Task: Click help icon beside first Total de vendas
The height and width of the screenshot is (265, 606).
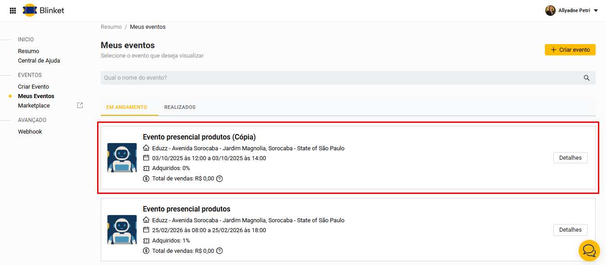Action: click(219, 179)
